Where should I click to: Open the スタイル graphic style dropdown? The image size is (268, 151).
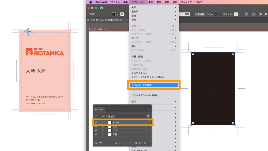click(x=240, y=14)
